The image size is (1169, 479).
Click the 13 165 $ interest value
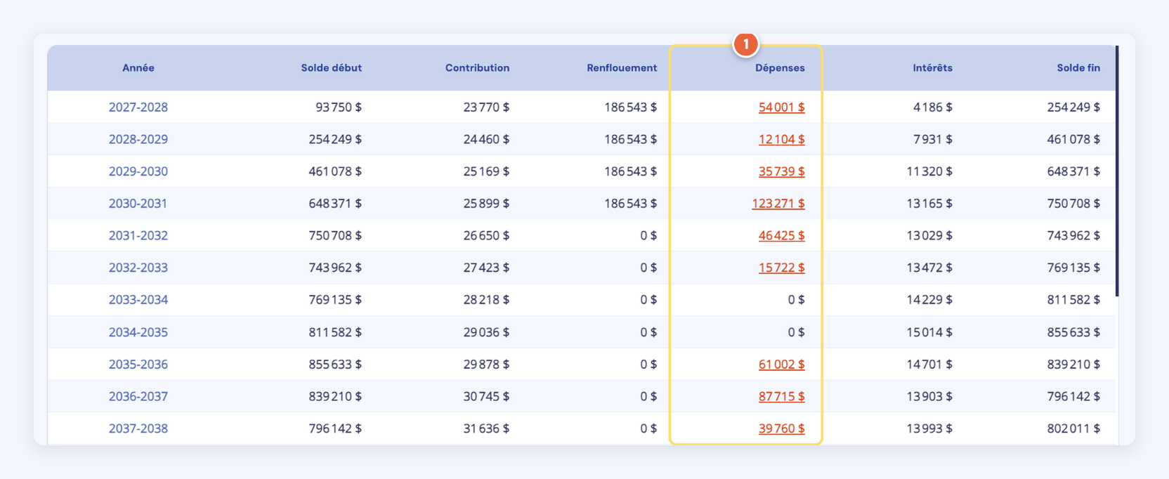click(x=929, y=204)
